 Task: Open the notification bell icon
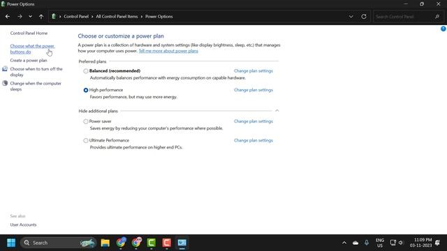438,243
